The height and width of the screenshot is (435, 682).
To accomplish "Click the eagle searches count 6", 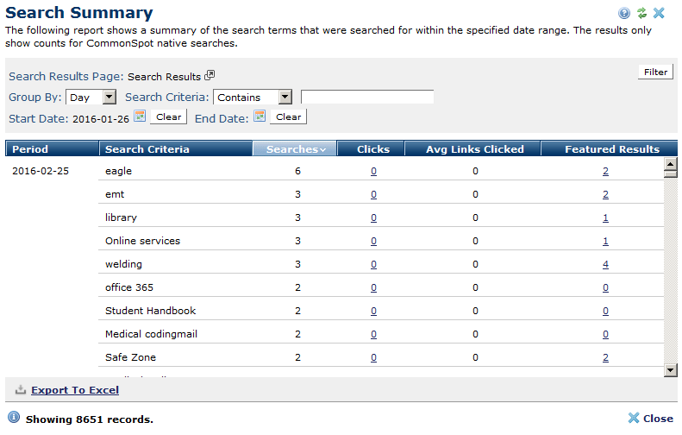I will coord(297,171).
